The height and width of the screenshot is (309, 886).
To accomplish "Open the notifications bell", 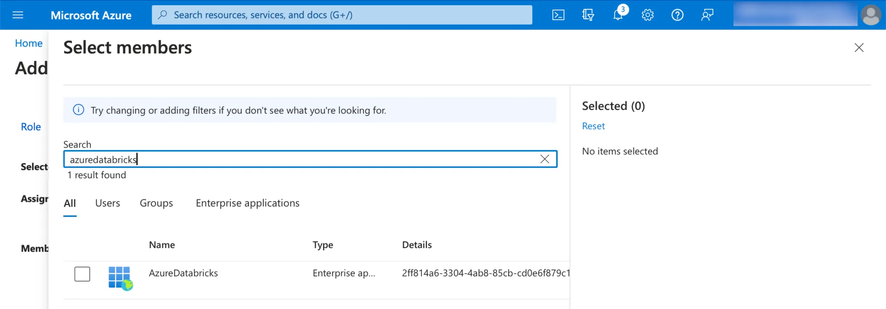I will (618, 15).
